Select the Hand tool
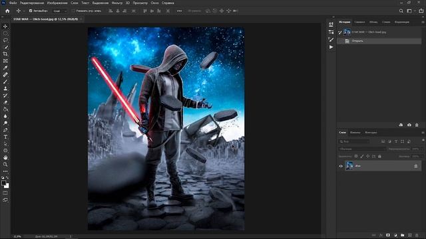The width and height of the screenshot is (426, 239). pos(5,157)
